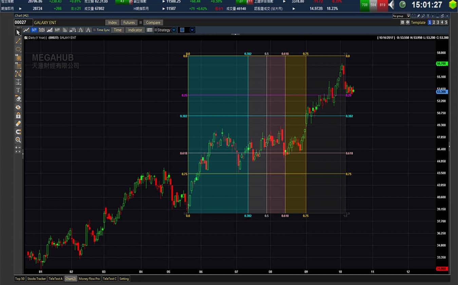
Task: Toggle the lock drawings icon
Action: point(18,115)
